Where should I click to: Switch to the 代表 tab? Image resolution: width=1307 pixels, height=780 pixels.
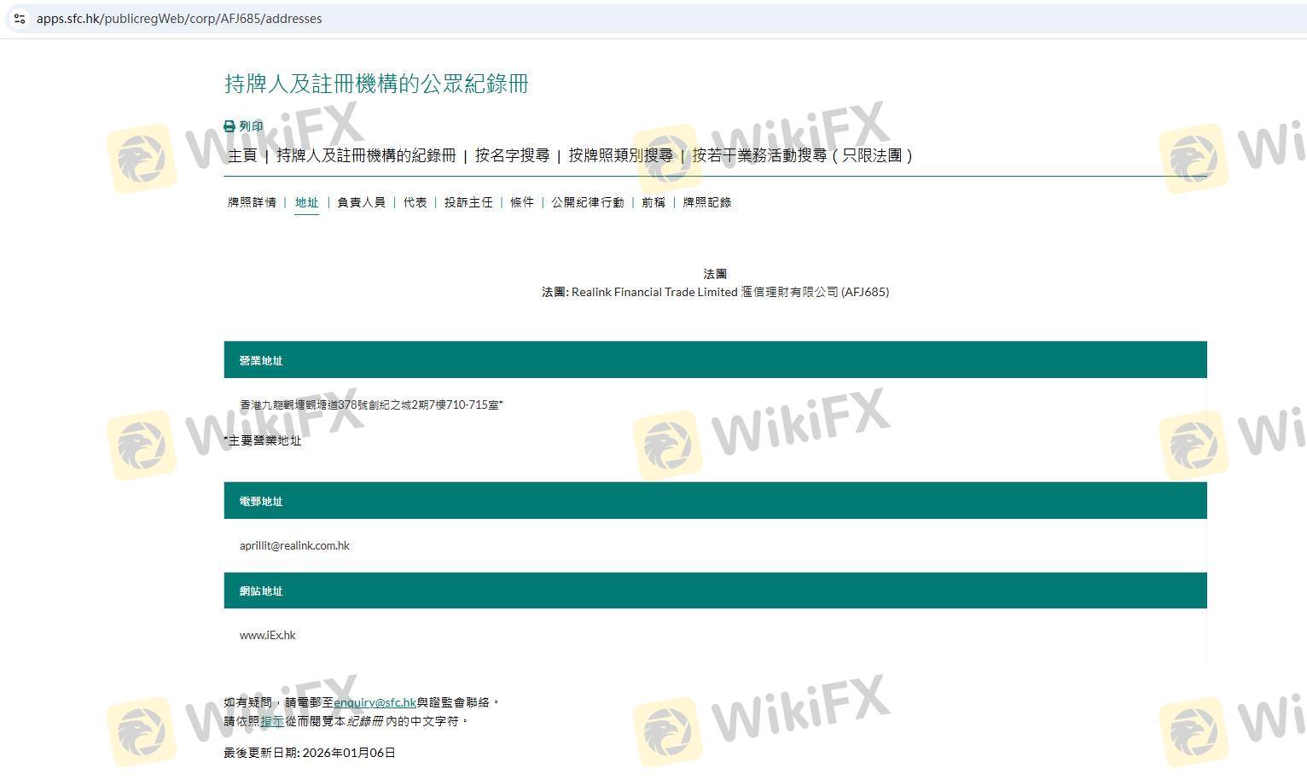click(415, 202)
